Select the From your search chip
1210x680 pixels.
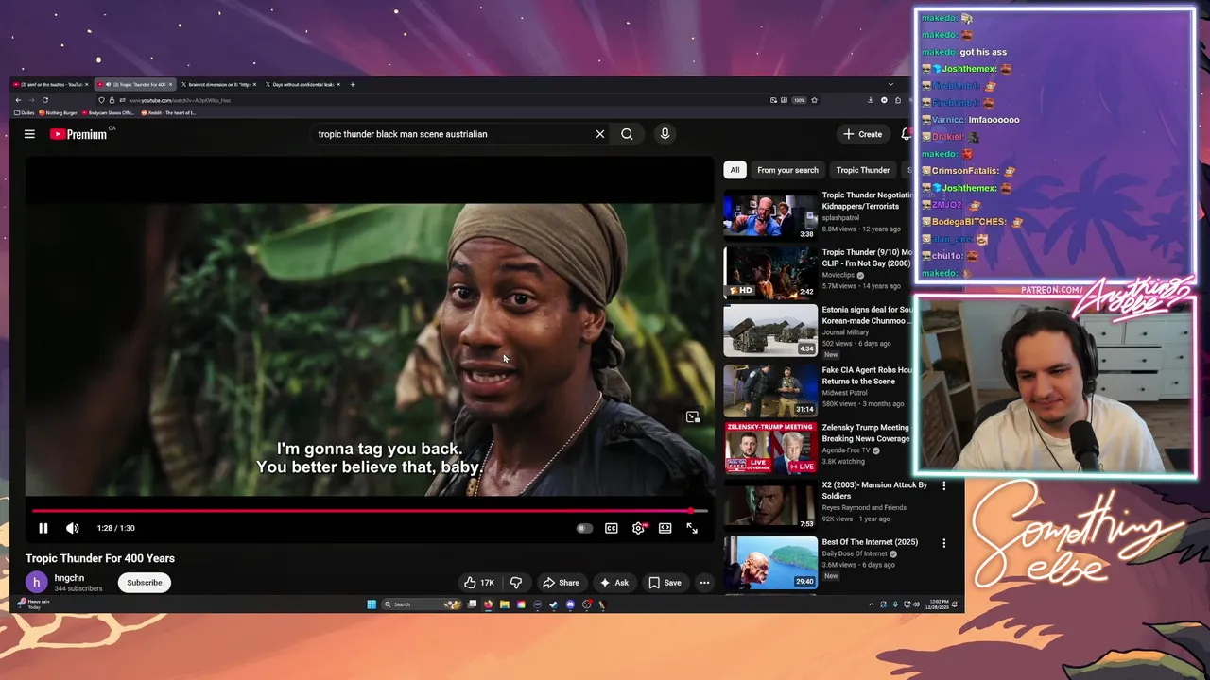point(787,170)
